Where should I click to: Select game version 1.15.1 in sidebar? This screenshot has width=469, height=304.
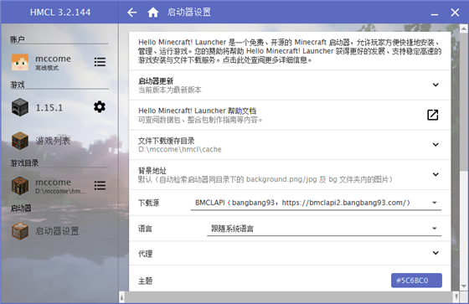point(49,108)
